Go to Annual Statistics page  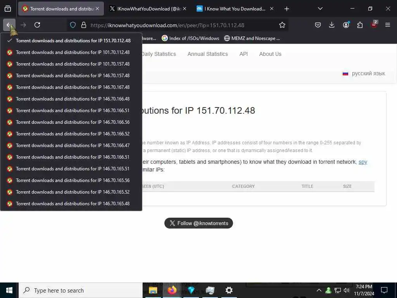pyautogui.click(x=208, y=54)
